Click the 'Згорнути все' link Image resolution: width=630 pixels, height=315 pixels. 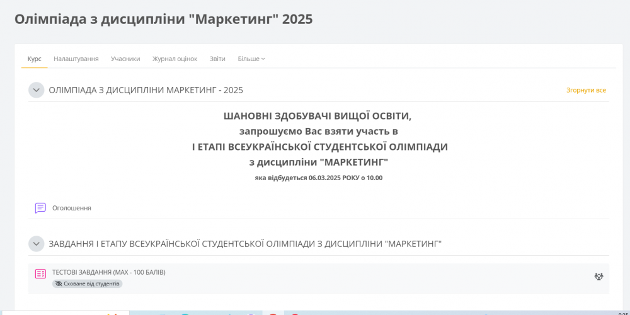pyautogui.click(x=586, y=90)
